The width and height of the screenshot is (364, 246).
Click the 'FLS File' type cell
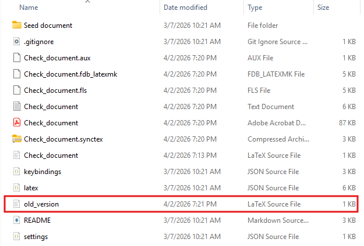coord(259,91)
